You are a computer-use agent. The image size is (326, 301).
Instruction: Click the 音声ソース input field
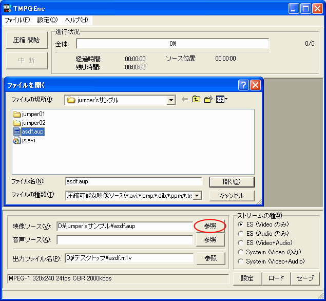[x=125, y=240]
